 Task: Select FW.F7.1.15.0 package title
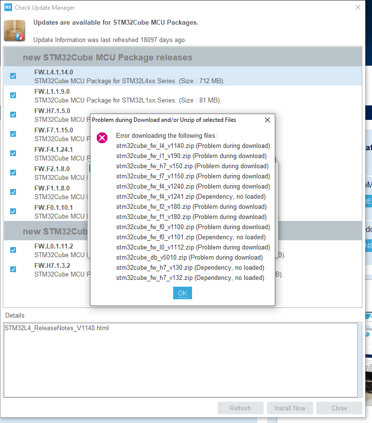[54, 131]
